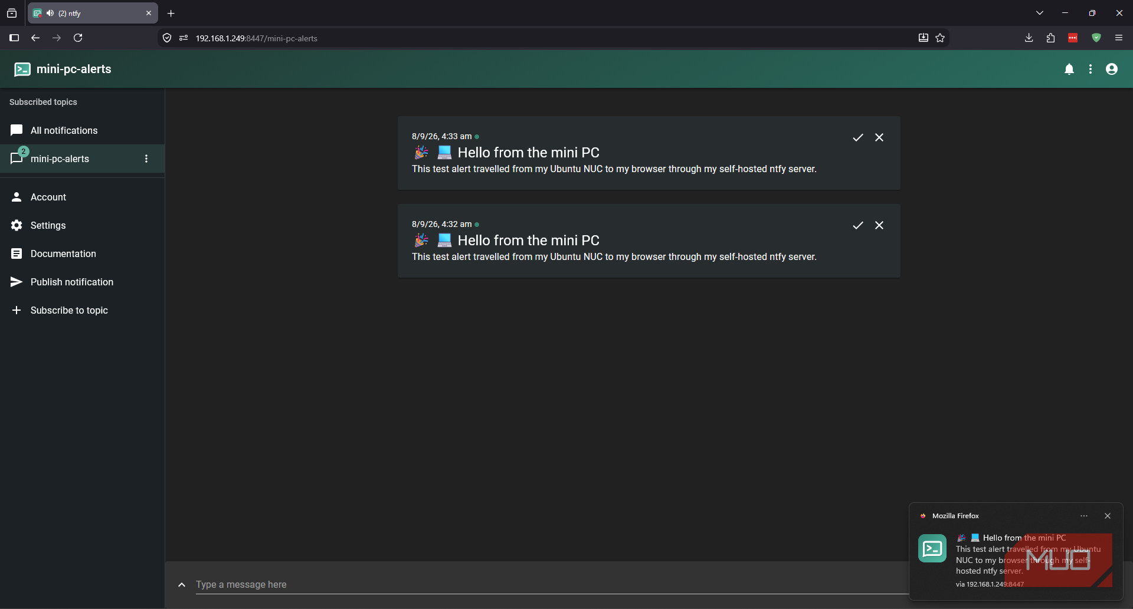
Task: Go to Account page
Action: pyautogui.click(x=82, y=197)
